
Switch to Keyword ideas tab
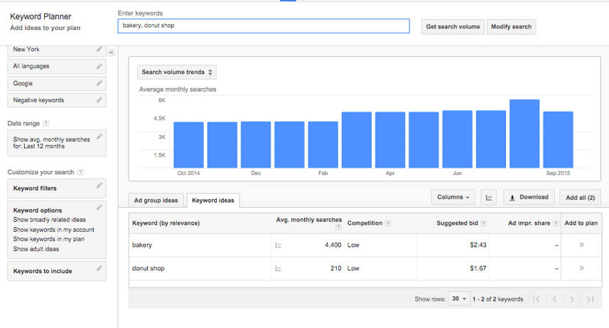click(213, 201)
